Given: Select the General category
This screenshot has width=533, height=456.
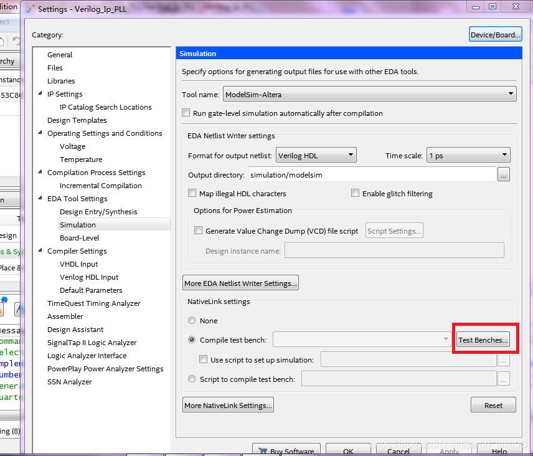Looking at the screenshot, I should pyautogui.click(x=60, y=55).
